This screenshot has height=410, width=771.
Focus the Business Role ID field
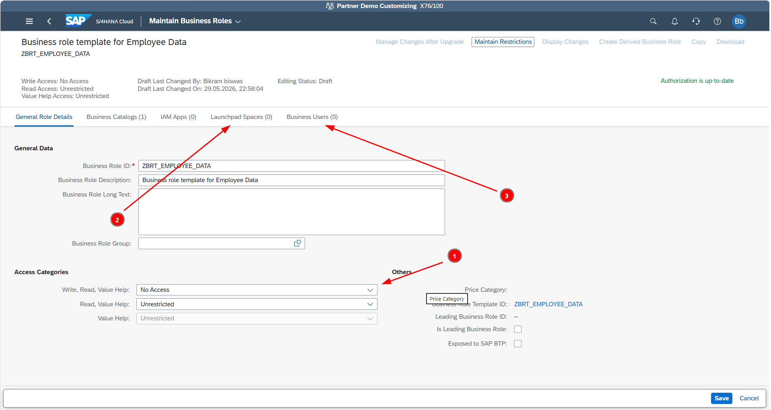click(x=291, y=166)
